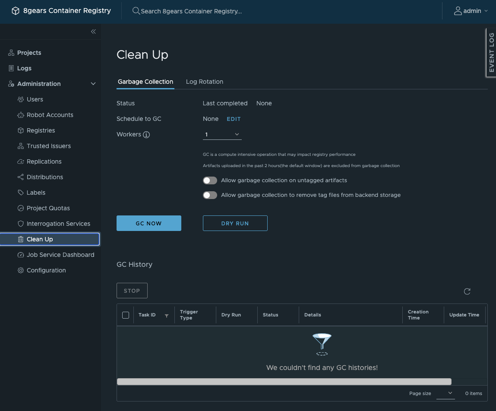Image resolution: width=496 pixels, height=411 pixels.
Task: Go to Users page
Action: point(35,99)
